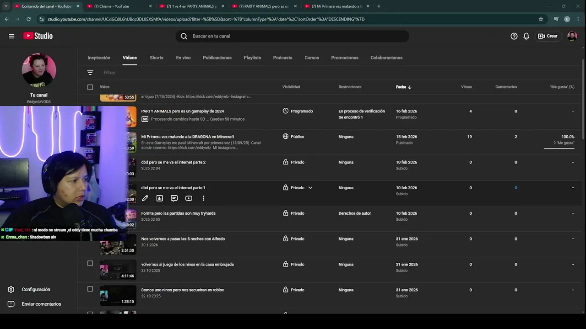586x329 pixels.
Task: Switch to Shorts tab
Action: point(157,58)
